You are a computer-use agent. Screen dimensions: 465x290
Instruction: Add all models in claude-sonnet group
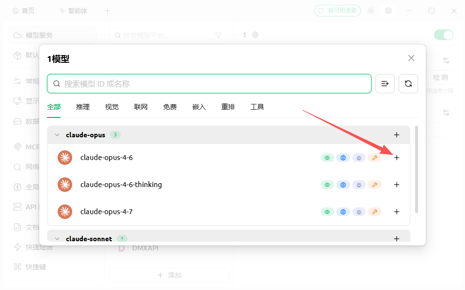tap(397, 239)
